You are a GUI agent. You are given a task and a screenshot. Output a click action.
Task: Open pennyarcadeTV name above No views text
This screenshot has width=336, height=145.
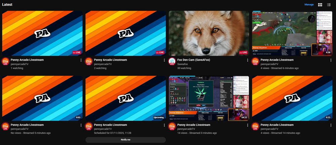(x=19, y=129)
